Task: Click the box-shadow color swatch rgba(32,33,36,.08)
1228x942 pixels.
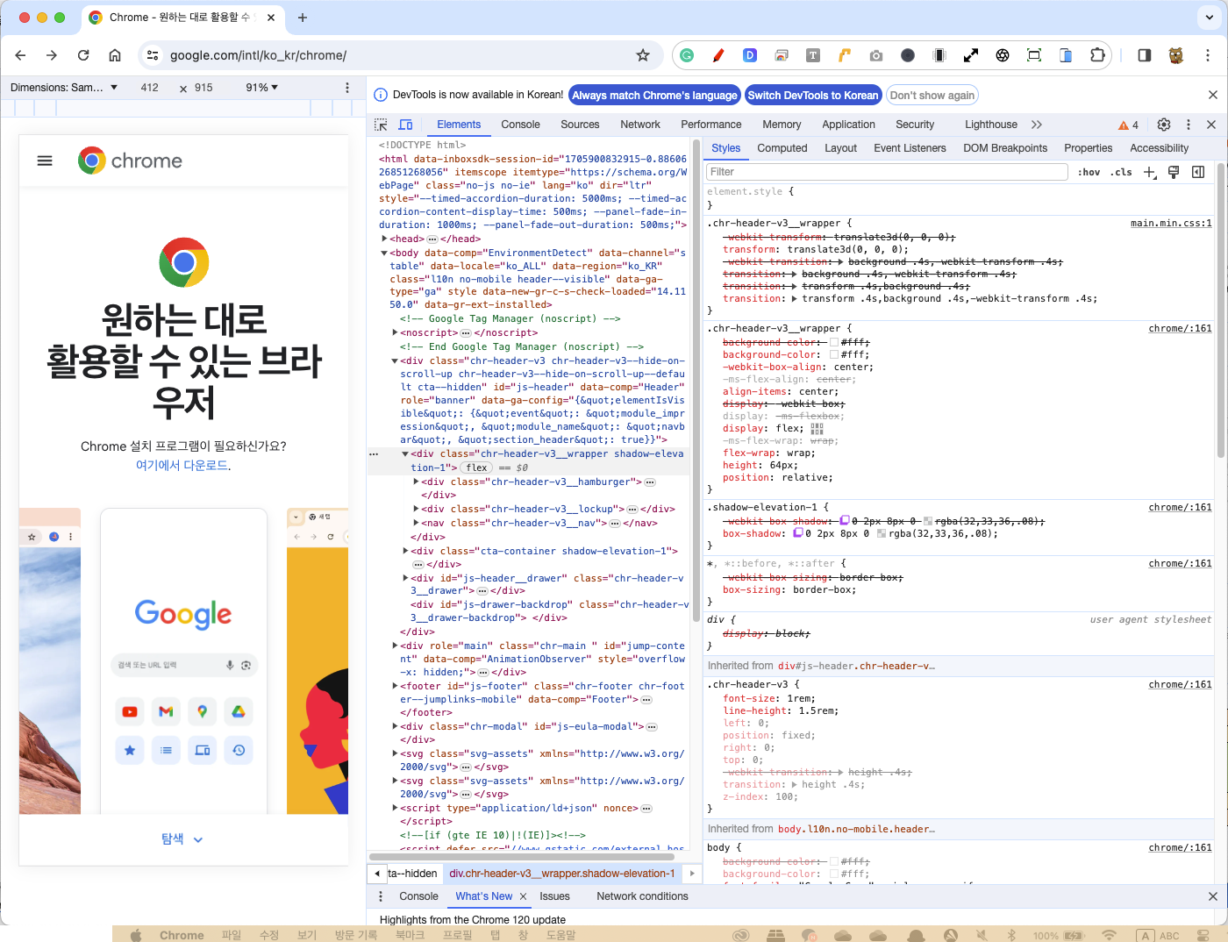Action: tap(881, 533)
